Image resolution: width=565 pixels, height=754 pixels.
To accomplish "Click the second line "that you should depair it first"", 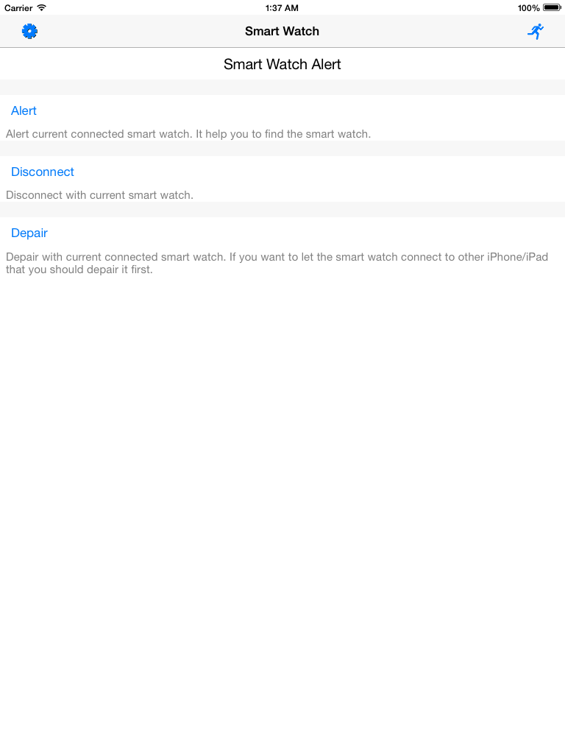I will (x=79, y=269).
